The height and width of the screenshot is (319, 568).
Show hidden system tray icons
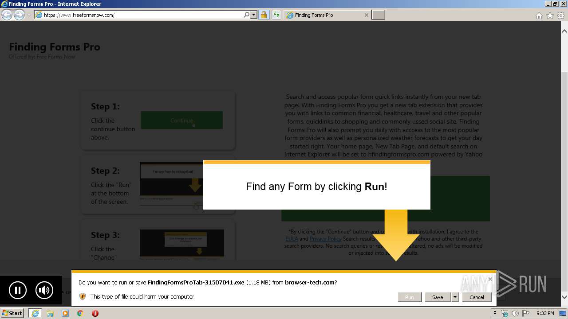(x=495, y=313)
